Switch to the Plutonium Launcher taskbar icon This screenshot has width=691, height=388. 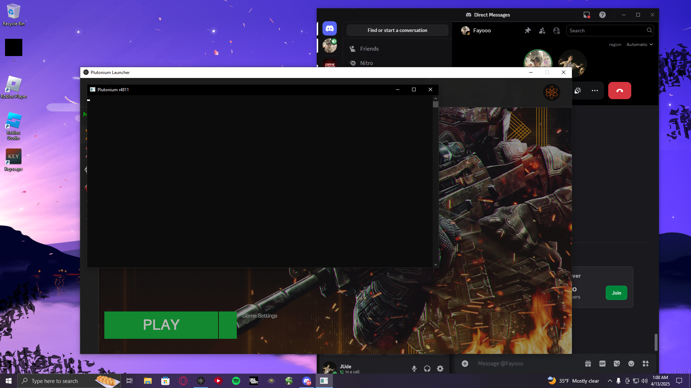201,381
